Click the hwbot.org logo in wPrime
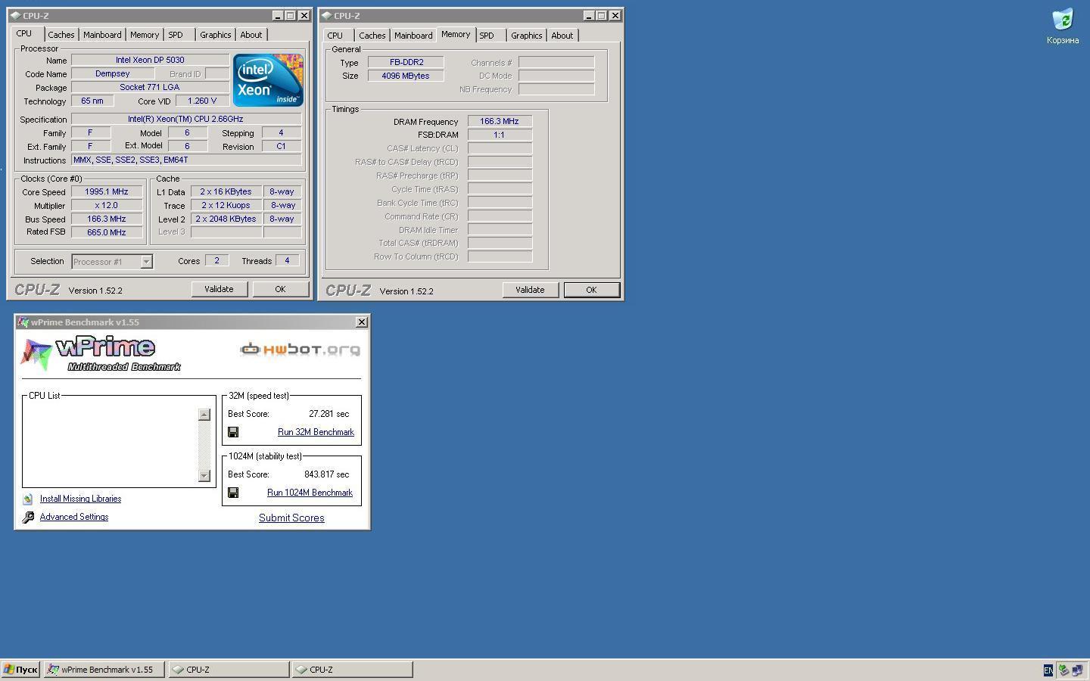This screenshot has width=1090, height=681. pyautogui.click(x=301, y=349)
